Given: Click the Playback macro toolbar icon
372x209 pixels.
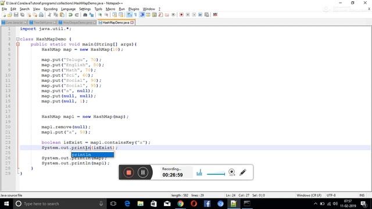Looking at the screenshot, I should point(194,15).
